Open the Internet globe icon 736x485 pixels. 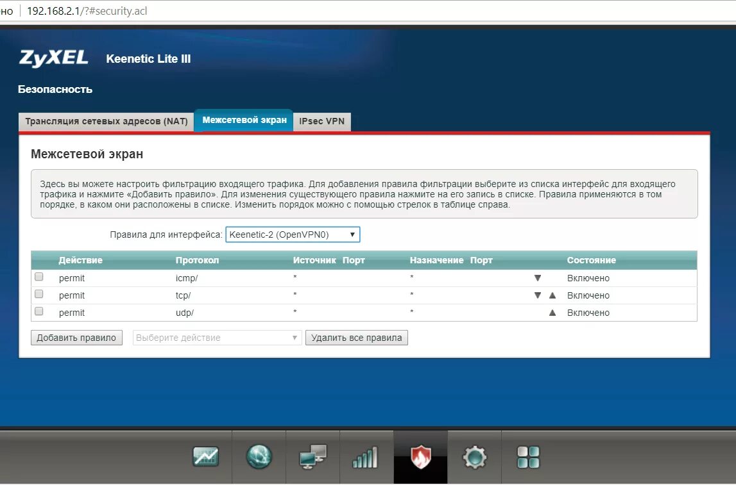coord(259,456)
